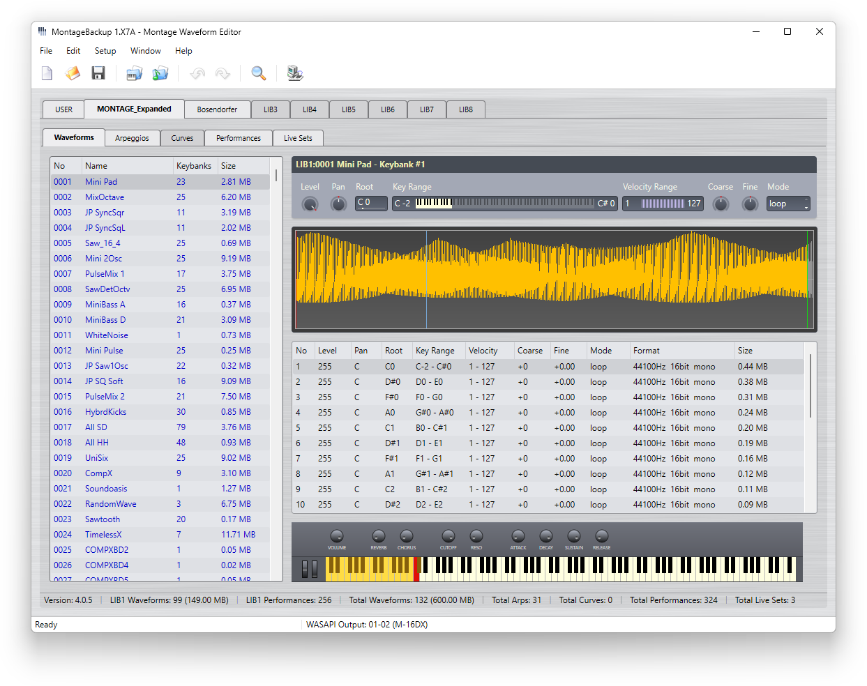This screenshot has height=686, width=867.
Task: Click the red highlighted key on piano keyboard
Action: point(417,574)
